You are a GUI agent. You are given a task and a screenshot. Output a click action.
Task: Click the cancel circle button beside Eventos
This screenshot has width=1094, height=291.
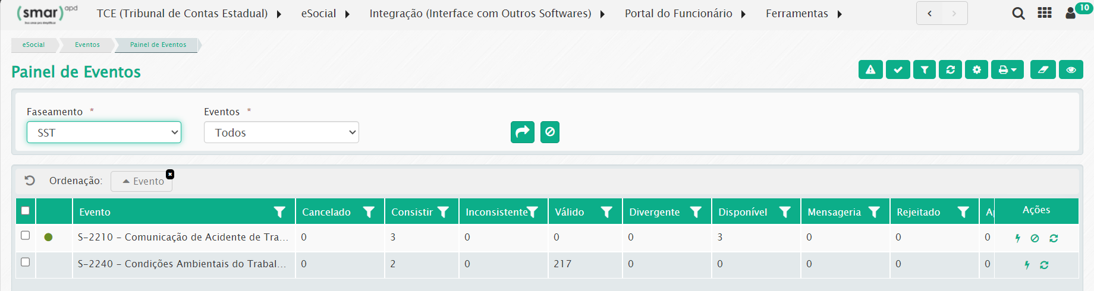[x=550, y=132]
